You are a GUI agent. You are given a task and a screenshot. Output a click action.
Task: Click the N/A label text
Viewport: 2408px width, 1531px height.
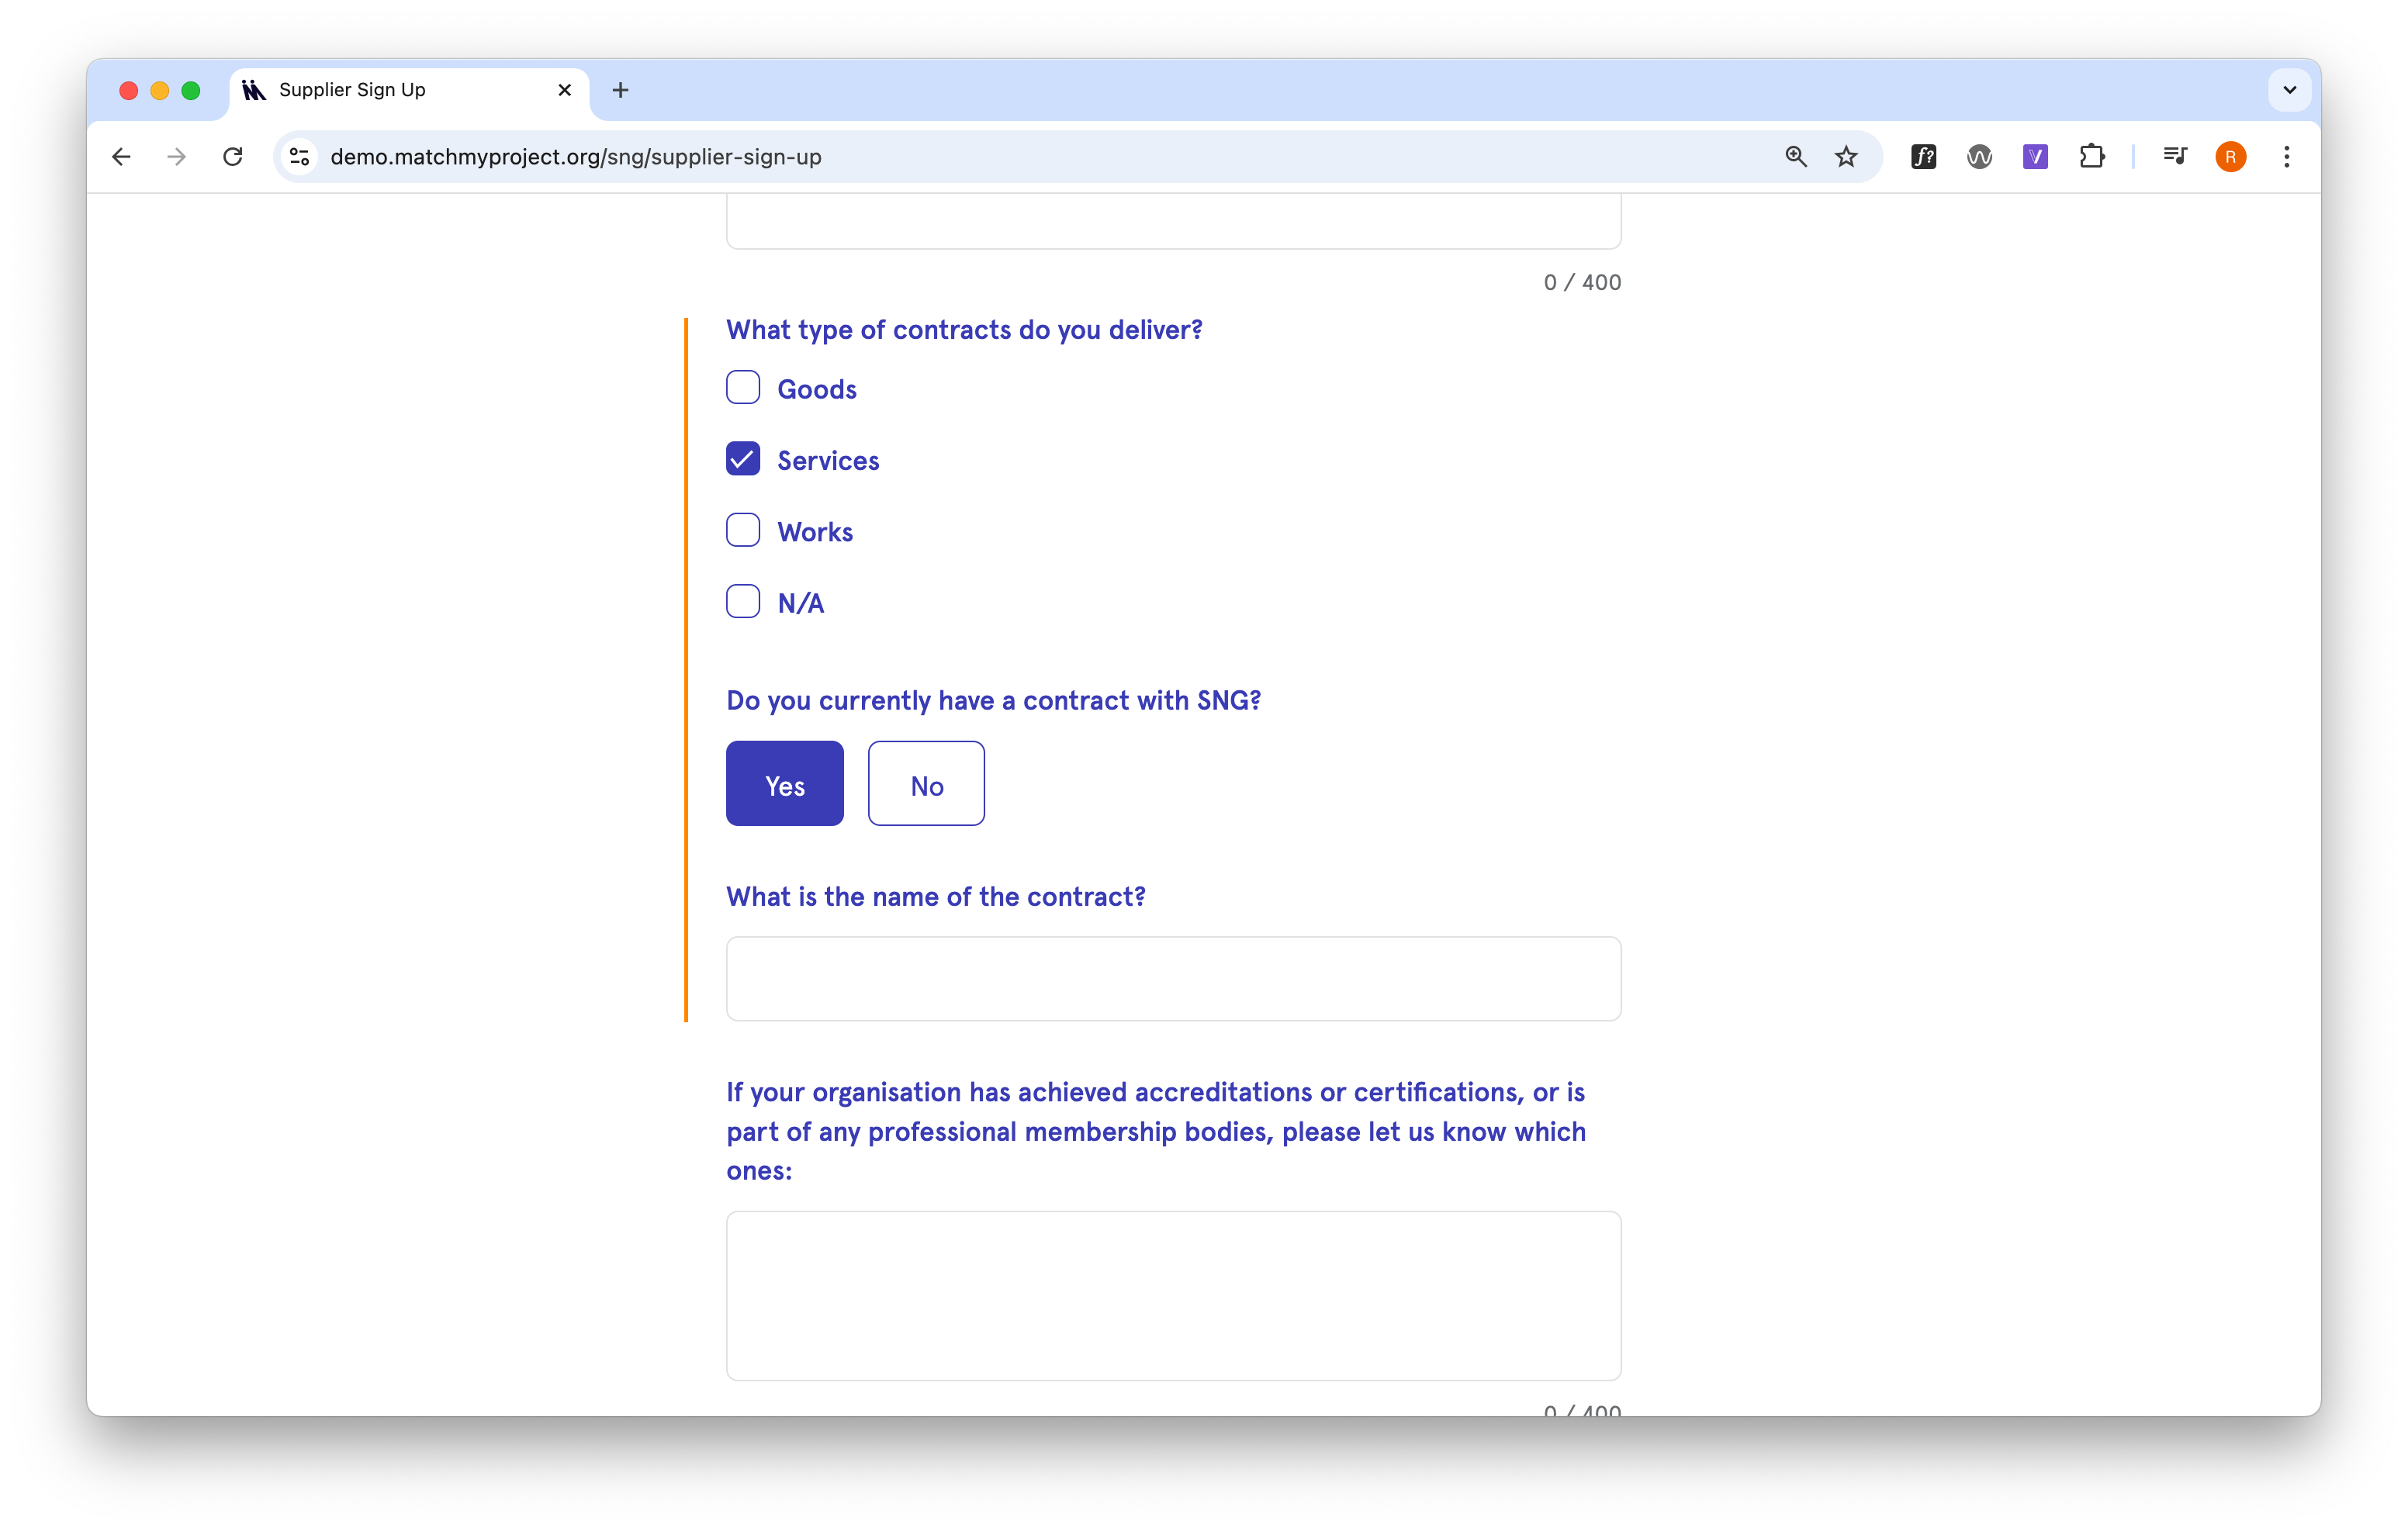(801, 603)
